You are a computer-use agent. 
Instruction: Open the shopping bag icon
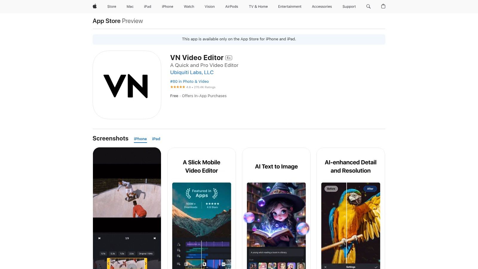coord(383,6)
